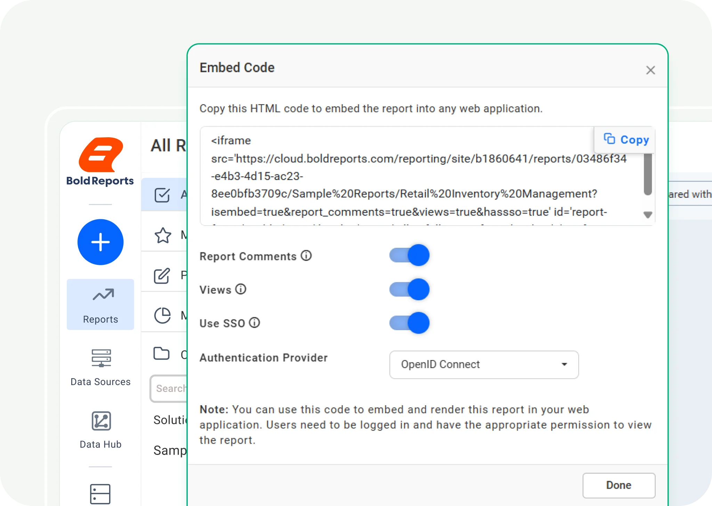Click the search field in report list

tap(170, 388)
